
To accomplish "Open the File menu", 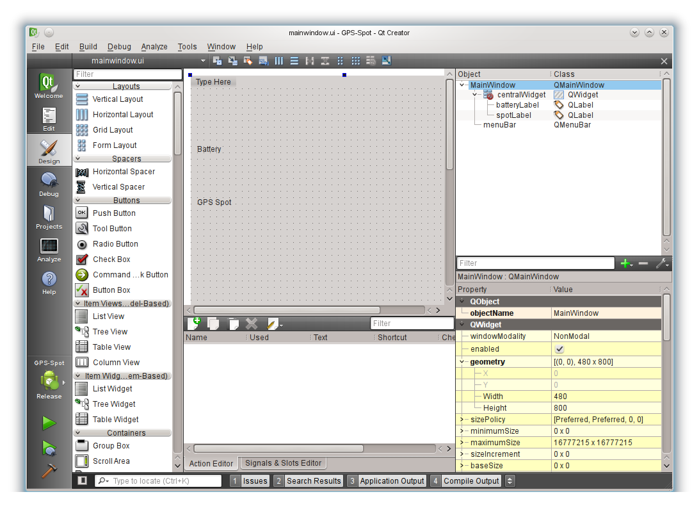I will 38,46.
